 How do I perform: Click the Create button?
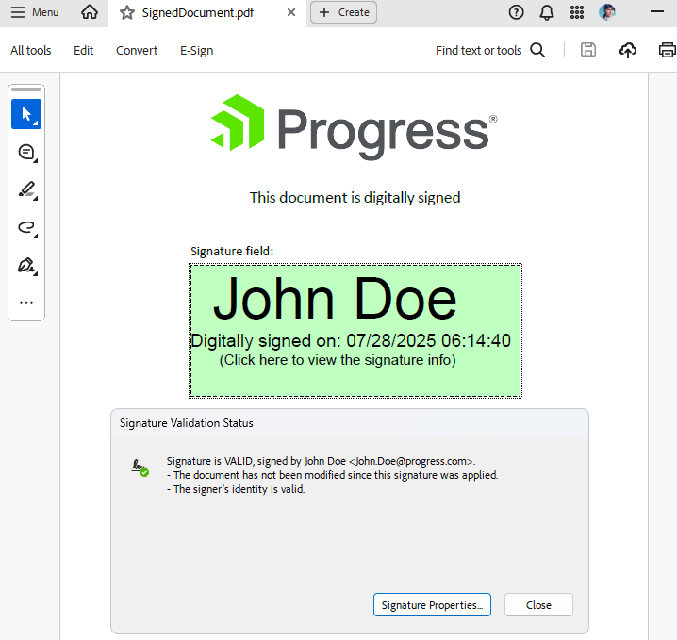coord(343,12)
